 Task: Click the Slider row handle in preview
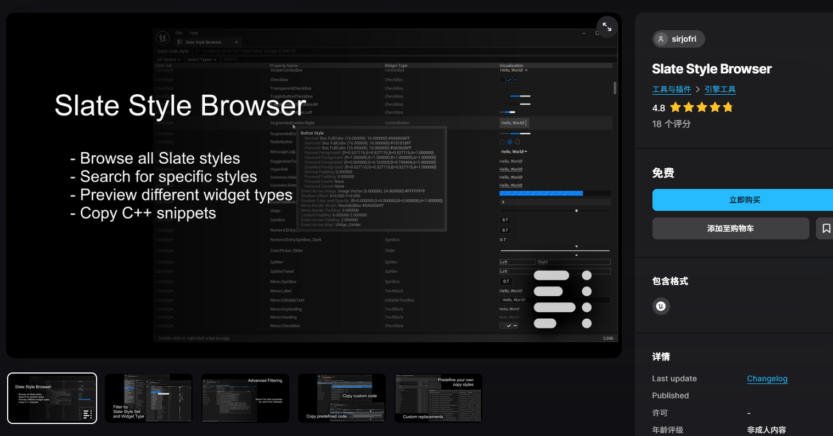pos(576,211)
